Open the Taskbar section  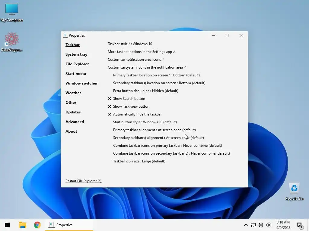coord(72,45)
